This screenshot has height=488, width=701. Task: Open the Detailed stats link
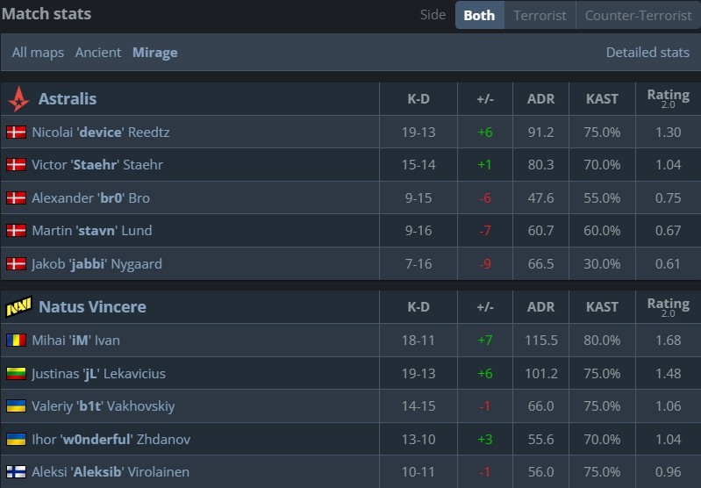647,53
